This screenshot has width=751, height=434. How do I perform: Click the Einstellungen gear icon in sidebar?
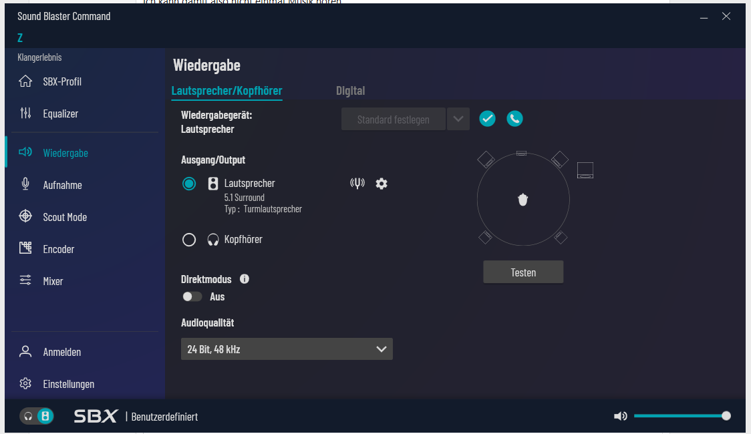(25, 384)
